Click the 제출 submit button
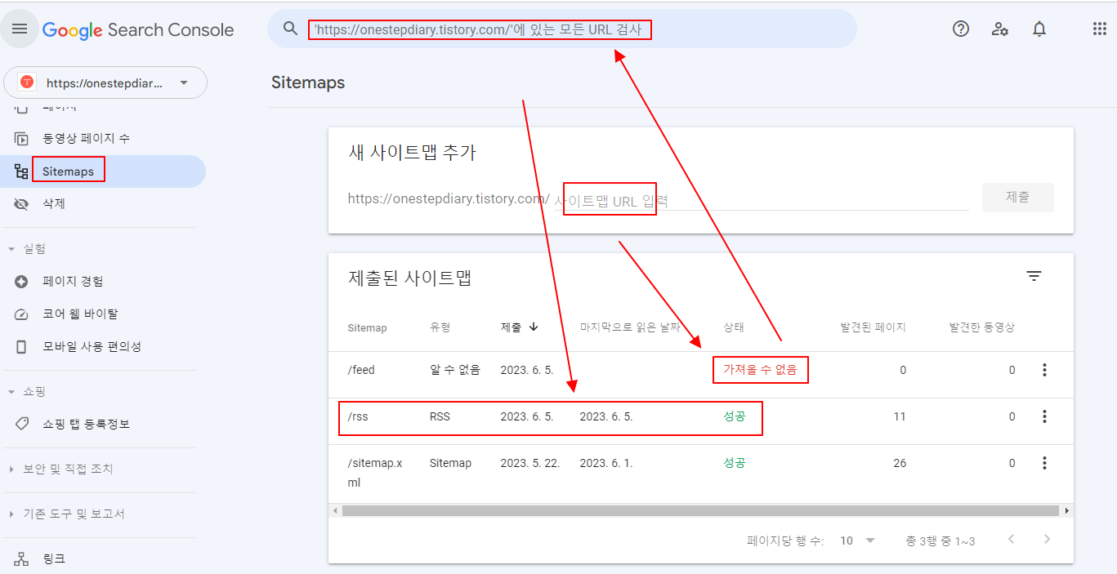The width and height of the screenshot is (1117, 574). tap(1017, 197)
